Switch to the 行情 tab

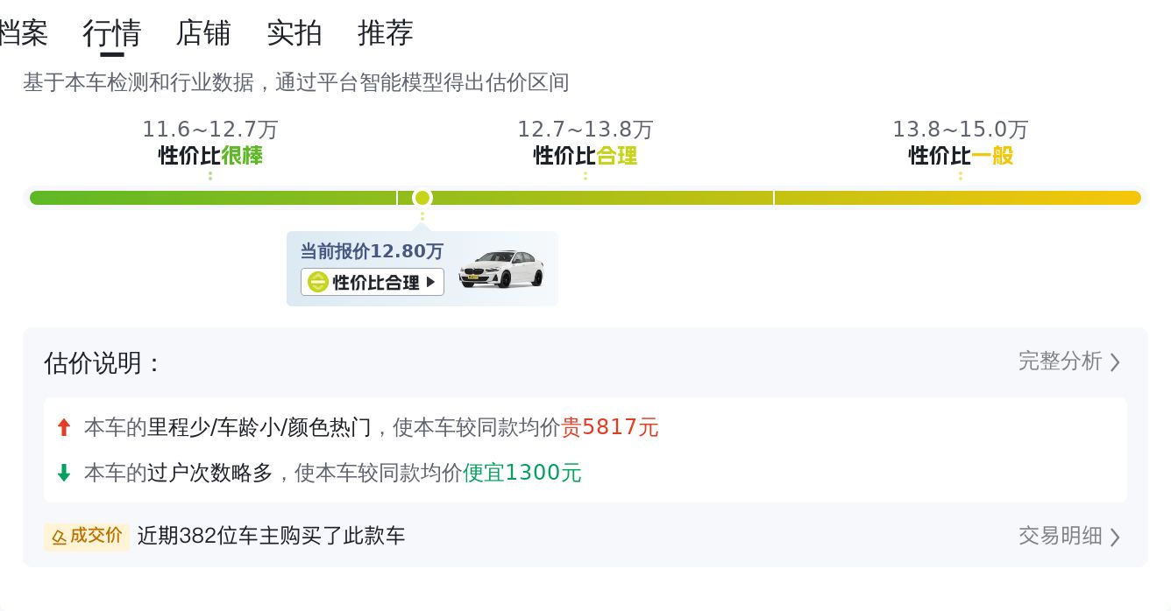point(112,33)
